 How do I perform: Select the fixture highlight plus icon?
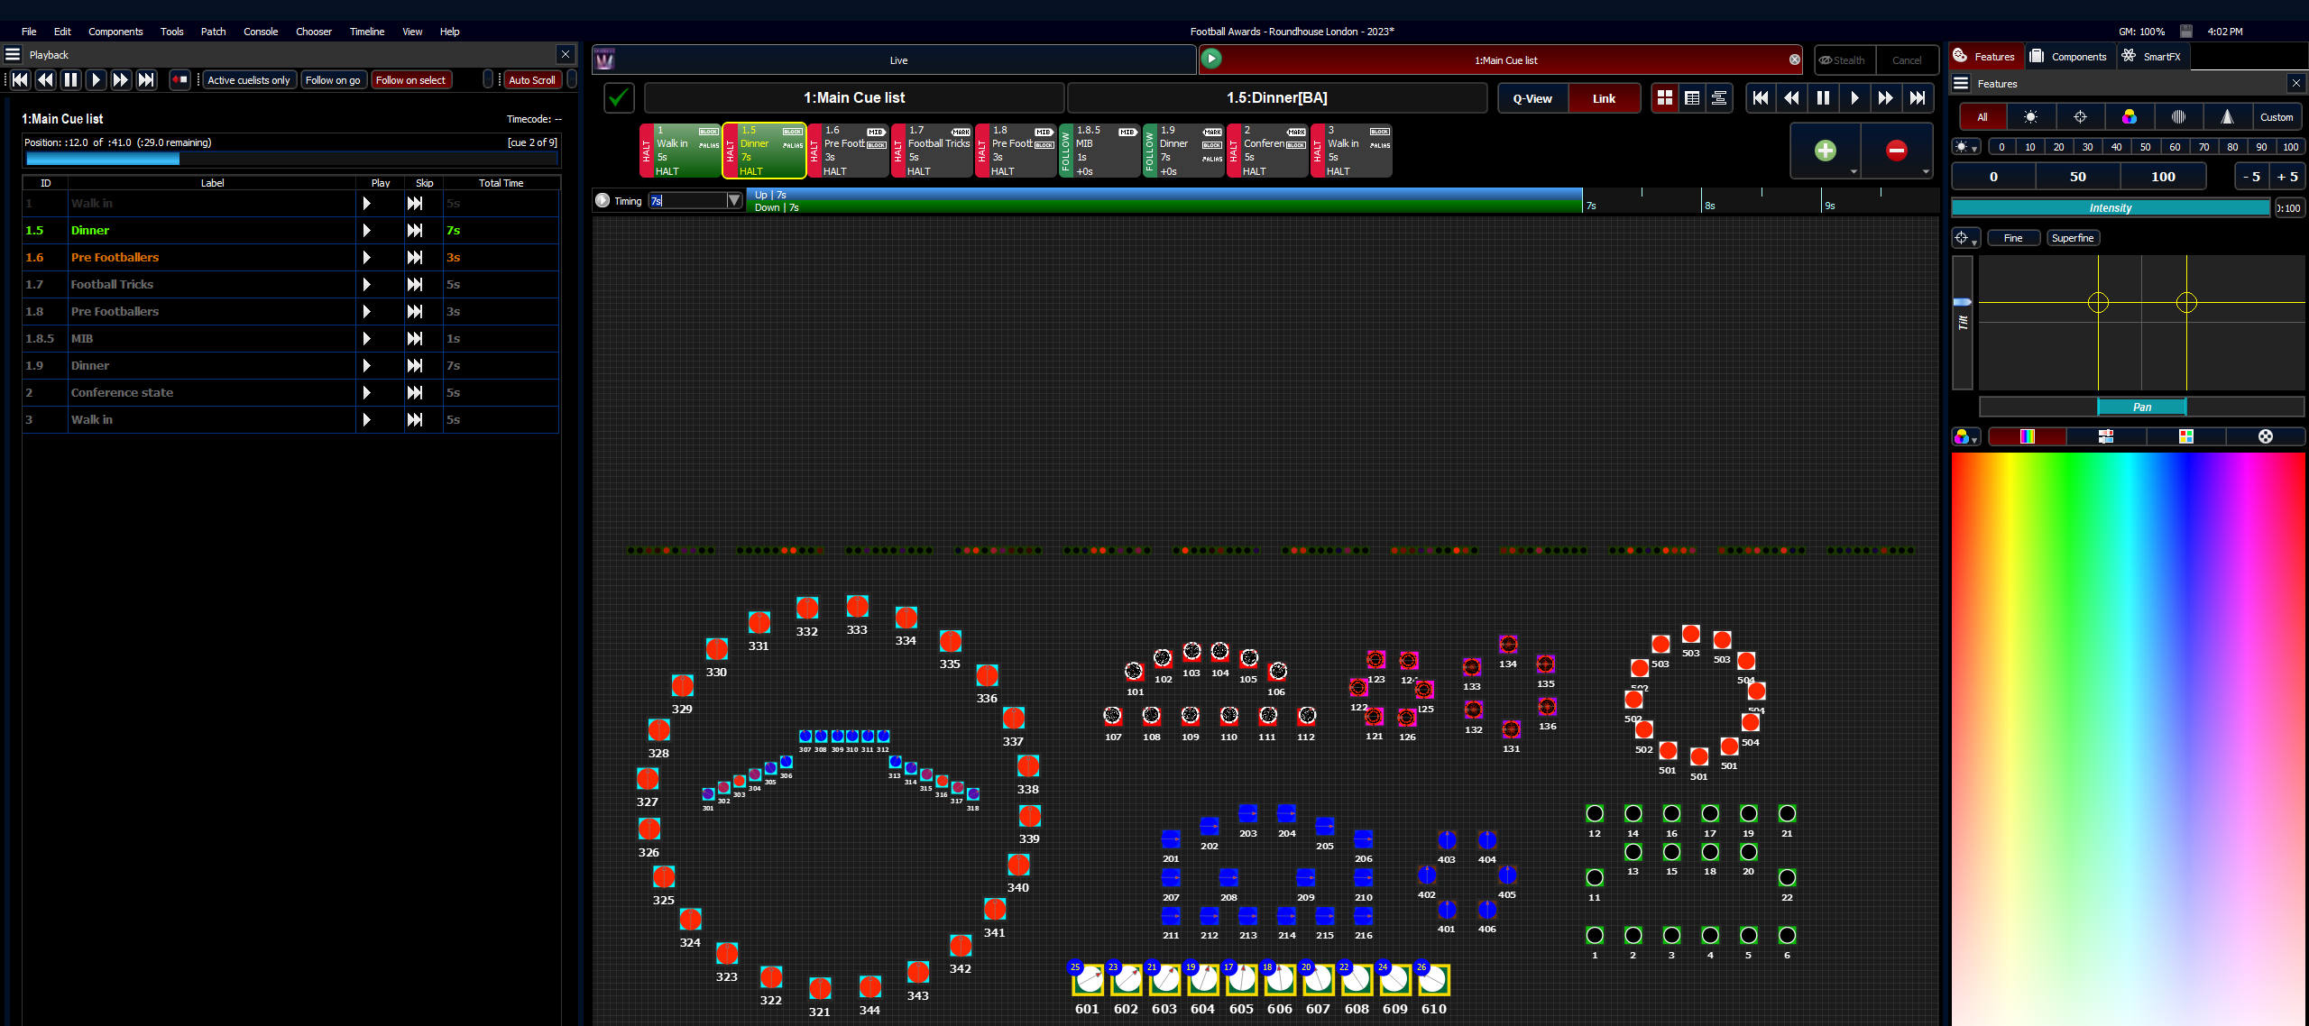[x=1826, y=151]
